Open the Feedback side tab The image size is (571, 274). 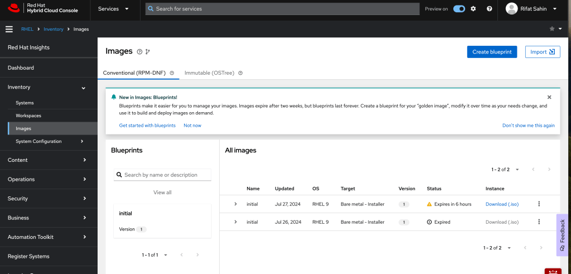562,234
